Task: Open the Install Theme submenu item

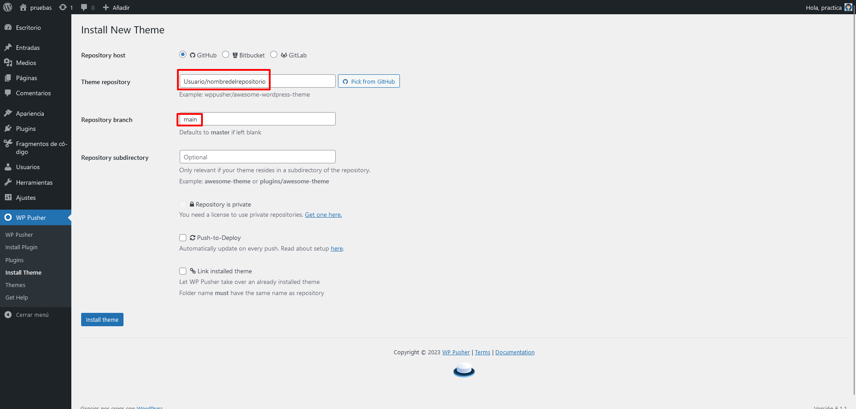Action: click(x=23, y=273)
